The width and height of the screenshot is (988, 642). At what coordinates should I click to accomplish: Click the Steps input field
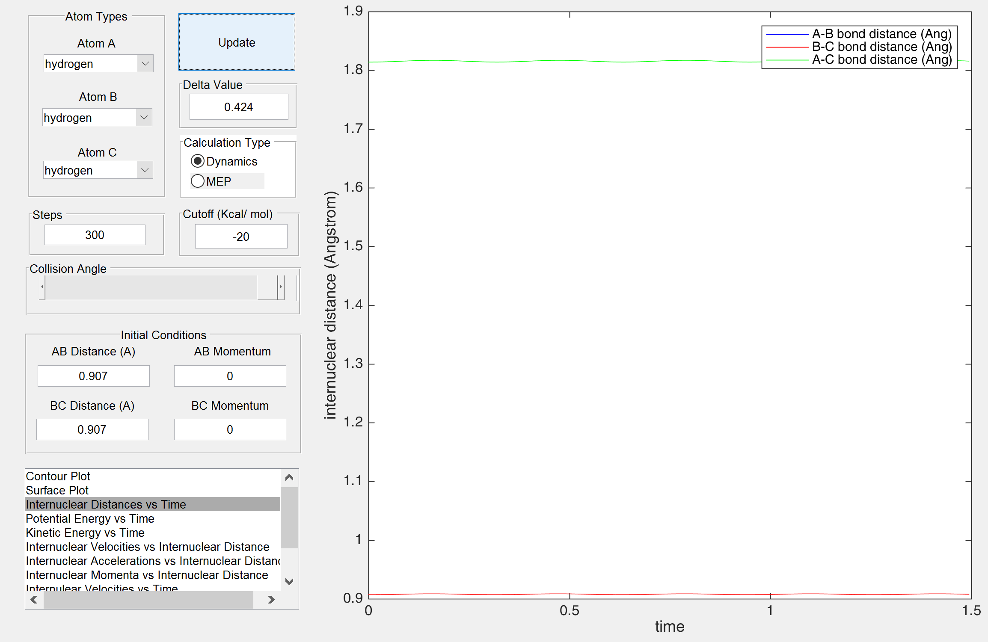coord(95,235)
